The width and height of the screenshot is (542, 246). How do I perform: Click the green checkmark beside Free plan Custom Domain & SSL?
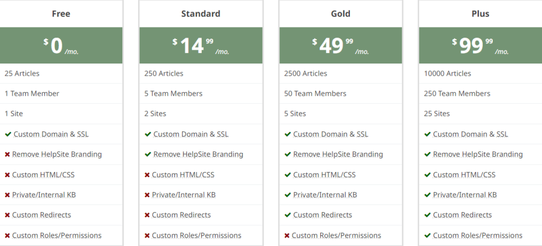click(8, 134)
